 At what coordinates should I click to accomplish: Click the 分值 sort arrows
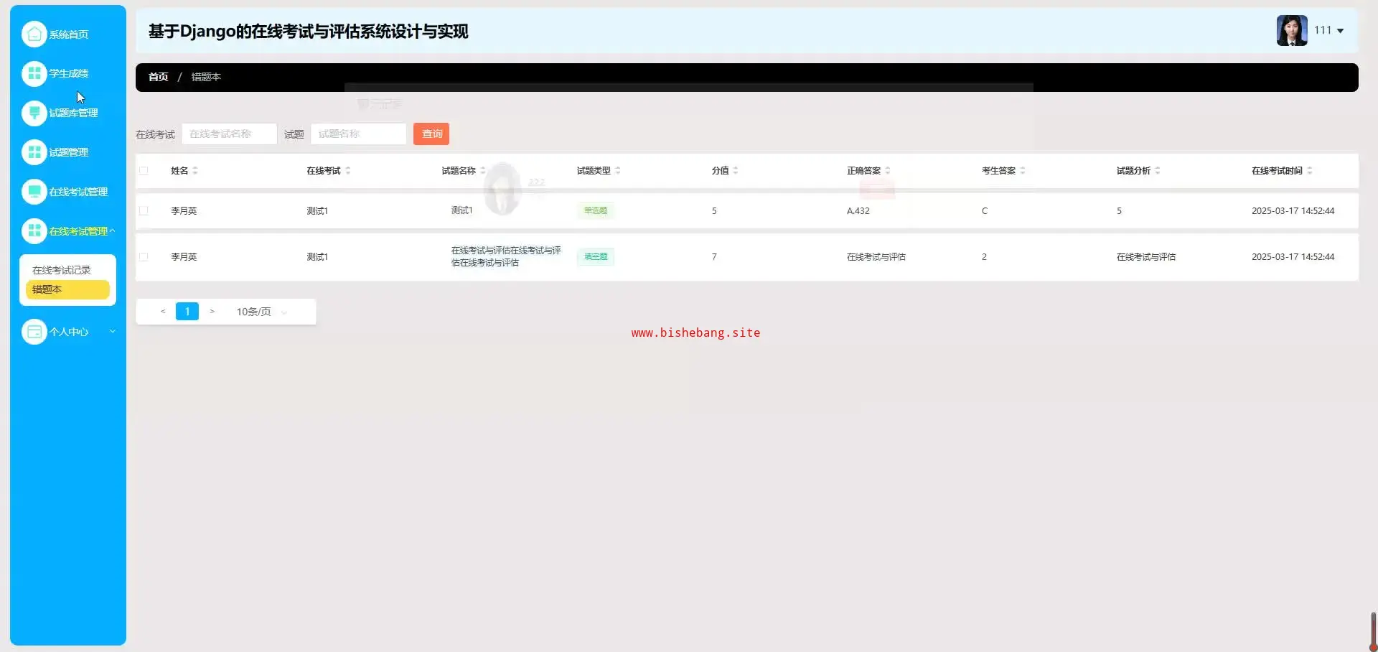click(x=736, y=171)
